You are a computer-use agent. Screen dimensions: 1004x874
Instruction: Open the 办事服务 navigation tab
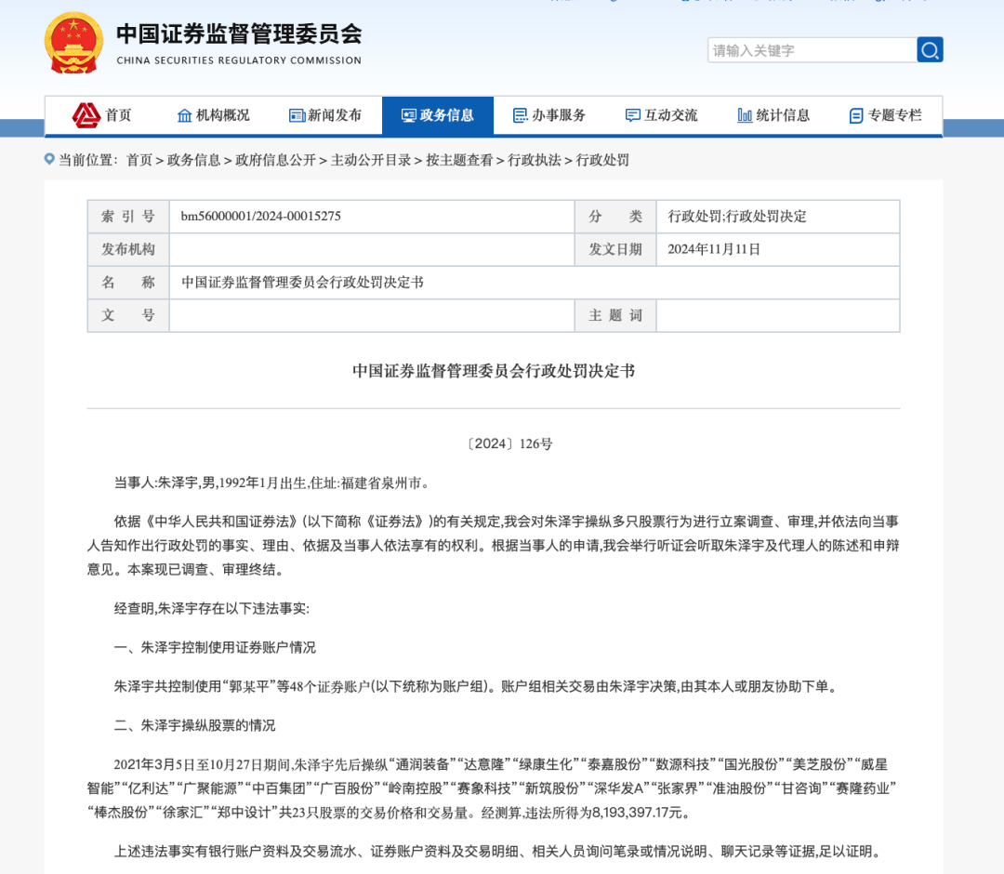pyautogui.click(x=549, y=115)
